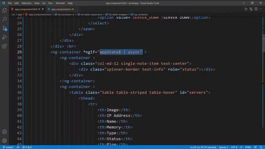Click the master branch indicator in status bar

[x=8, y=147]
